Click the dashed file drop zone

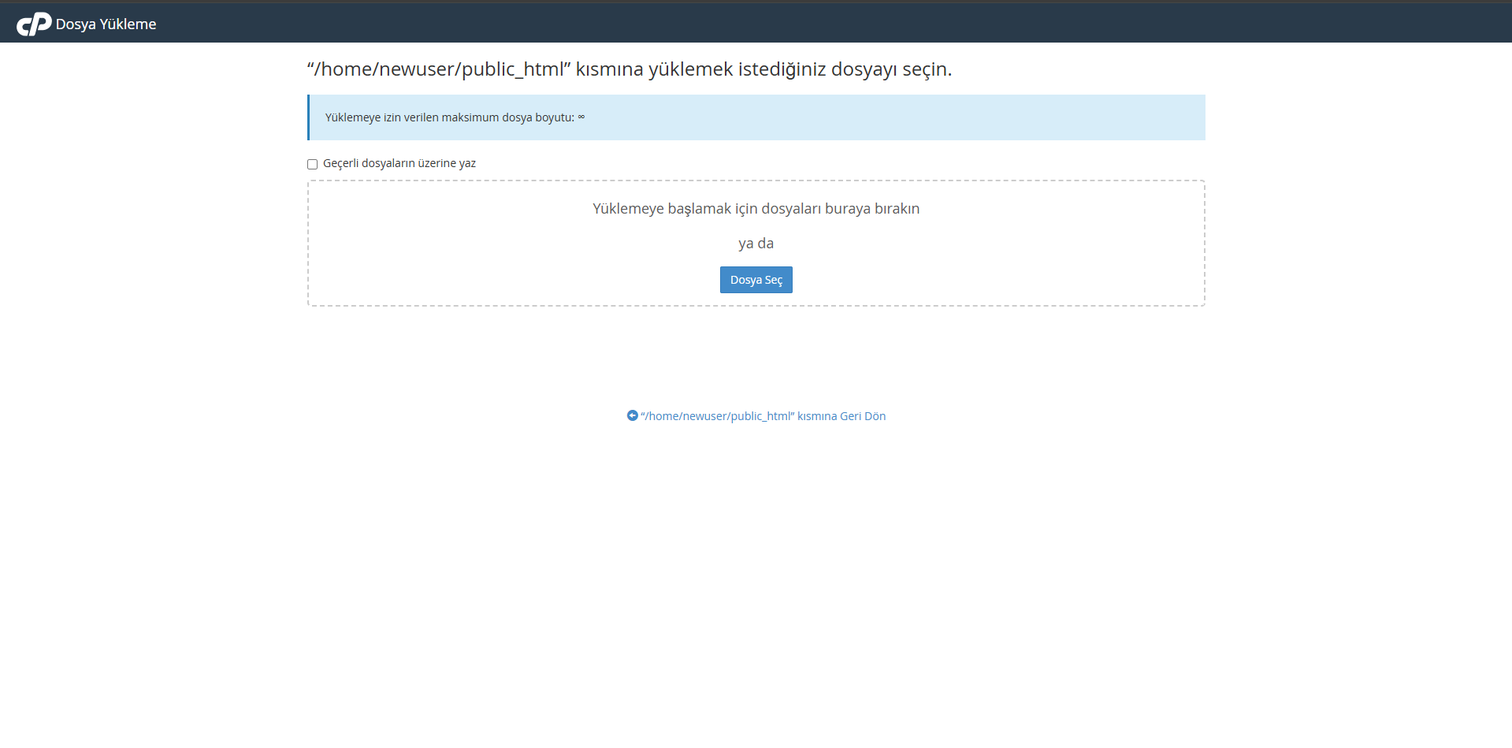coord(756,243)
